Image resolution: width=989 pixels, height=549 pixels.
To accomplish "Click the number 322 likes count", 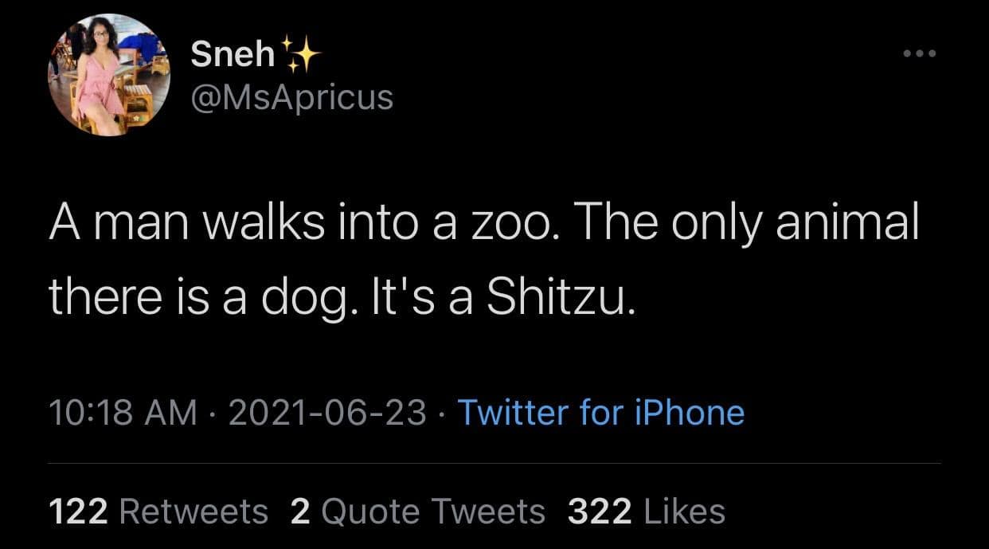I will [x=600, y=511].
